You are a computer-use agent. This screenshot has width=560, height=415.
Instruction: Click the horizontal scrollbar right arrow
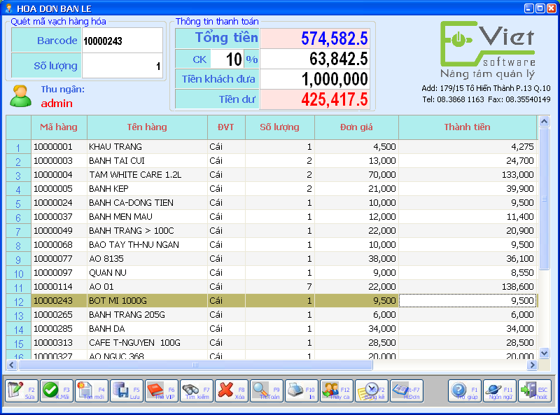pos(532,365)
